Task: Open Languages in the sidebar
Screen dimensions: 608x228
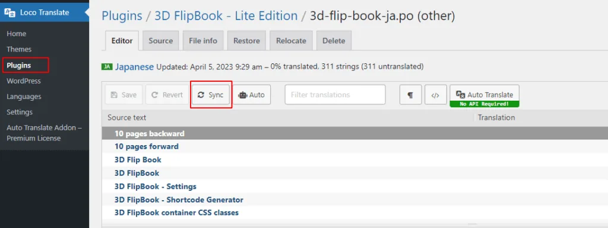Action: click(24, 97)
